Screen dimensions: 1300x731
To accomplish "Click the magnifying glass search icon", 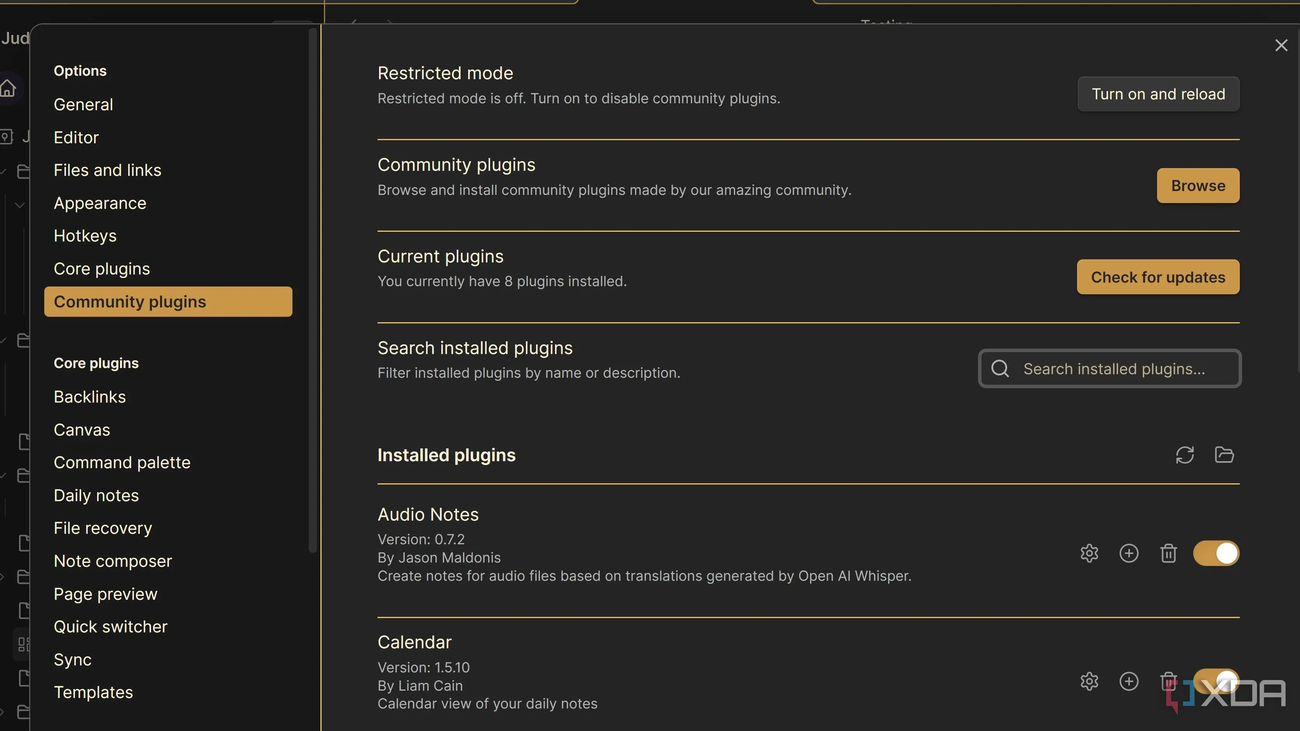I will (1000, 369).
